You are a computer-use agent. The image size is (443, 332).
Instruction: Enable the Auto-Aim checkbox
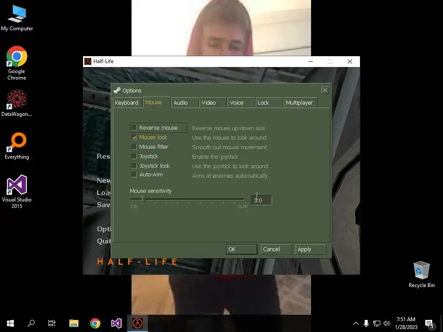click(134, 175)
